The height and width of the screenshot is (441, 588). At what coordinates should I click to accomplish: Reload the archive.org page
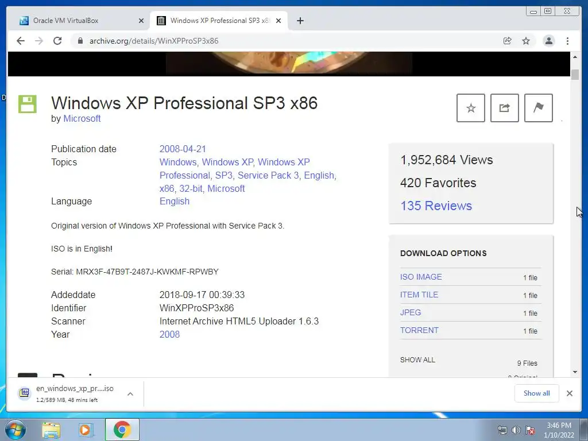point(57,41)
